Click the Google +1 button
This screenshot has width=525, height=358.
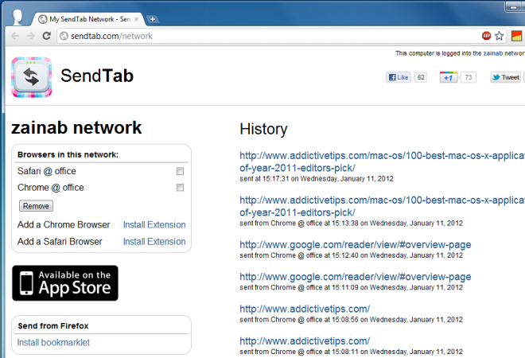point(449,77)
